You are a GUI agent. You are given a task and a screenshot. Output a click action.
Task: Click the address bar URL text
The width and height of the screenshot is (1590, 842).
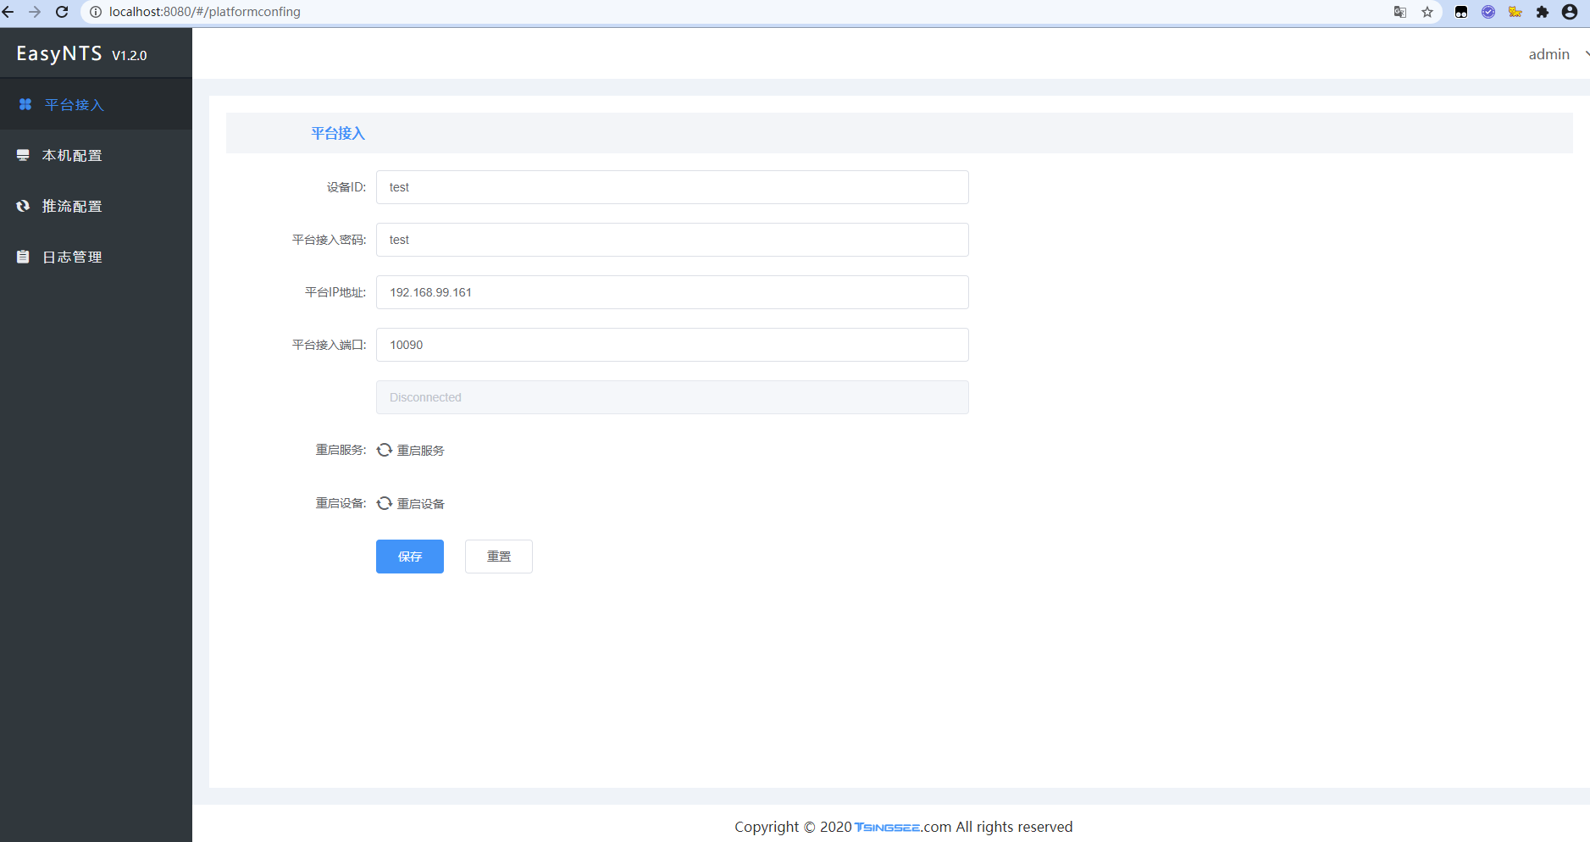click(x=205, y=12)
